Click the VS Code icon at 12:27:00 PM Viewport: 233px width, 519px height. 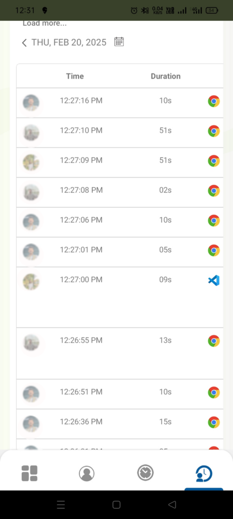pyautogui.click(x=214, y=280)
